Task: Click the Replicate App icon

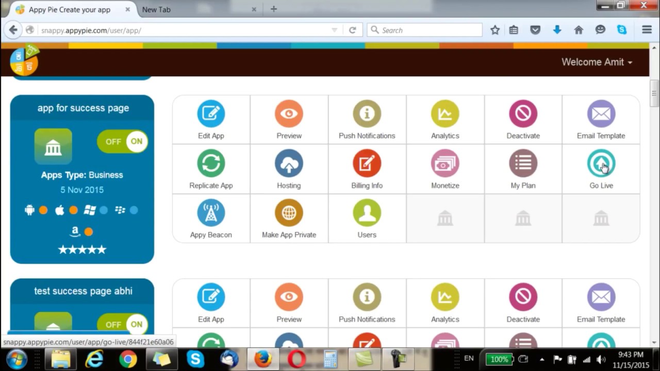Action: [211, 163]
